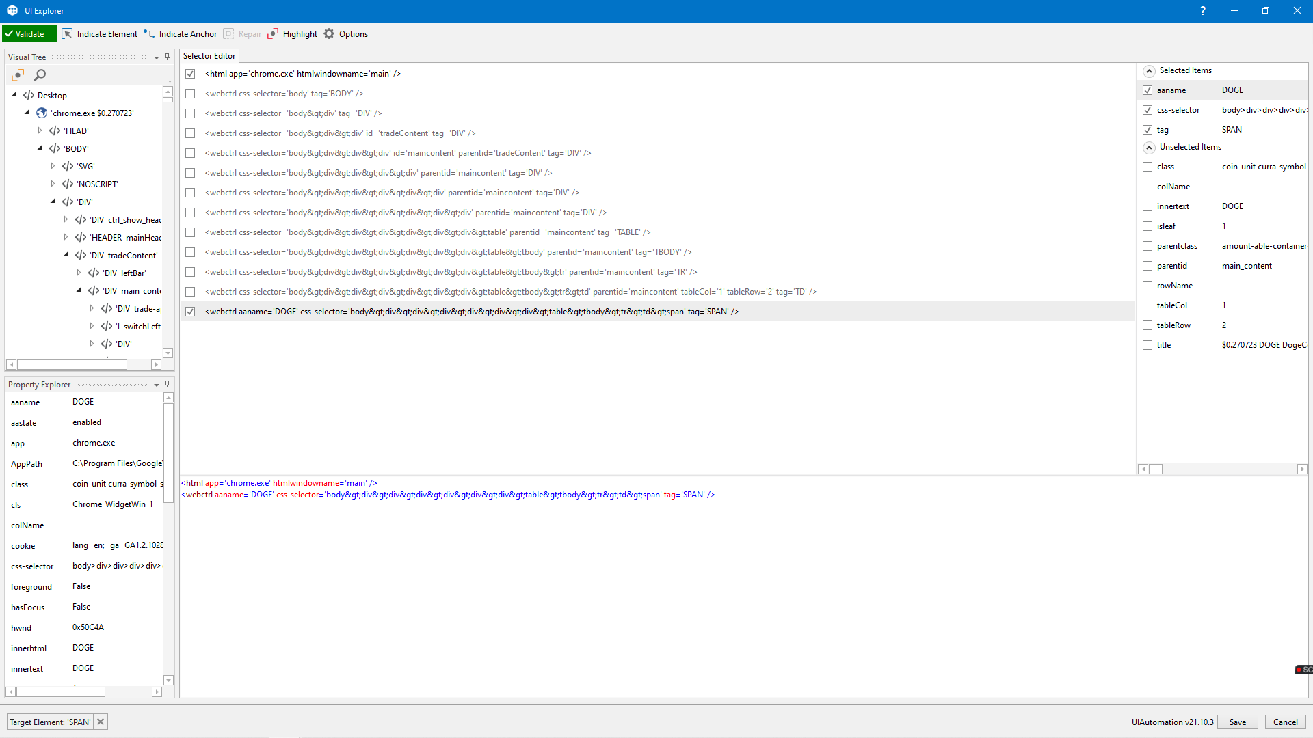Image resolution: width=1313 pixels, height=738 pixels.
Task: Expand the 'HEAD' tree node
Action: (40, 131)
